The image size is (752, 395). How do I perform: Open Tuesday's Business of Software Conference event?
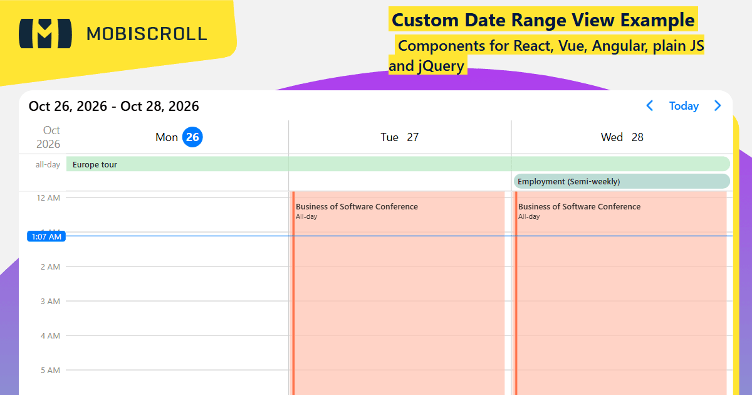399,293
